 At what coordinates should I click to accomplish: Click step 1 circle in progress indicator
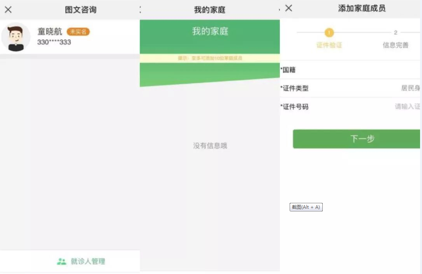click(x=329, y=33)
